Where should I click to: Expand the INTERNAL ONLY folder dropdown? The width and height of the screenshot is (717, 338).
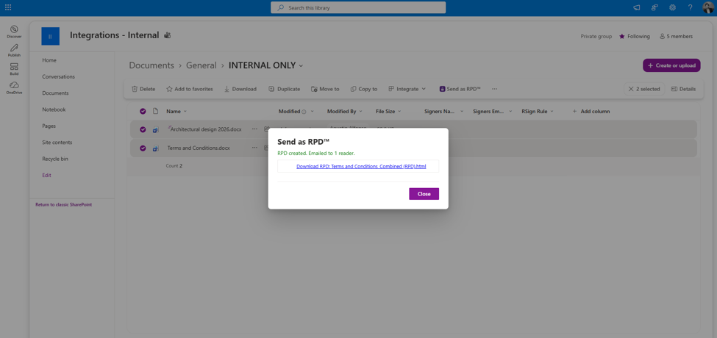(x=301, y=66)
